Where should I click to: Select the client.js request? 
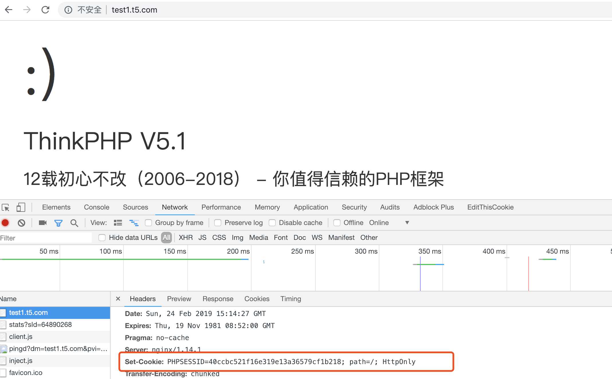55,337
